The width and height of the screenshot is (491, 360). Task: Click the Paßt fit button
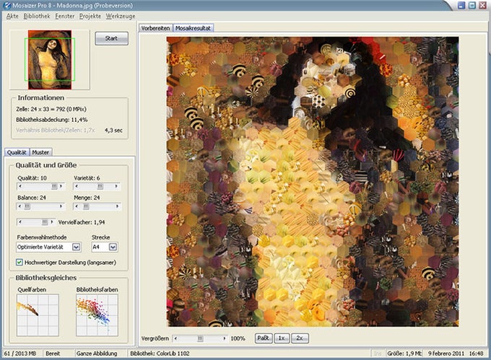(264, 338)
